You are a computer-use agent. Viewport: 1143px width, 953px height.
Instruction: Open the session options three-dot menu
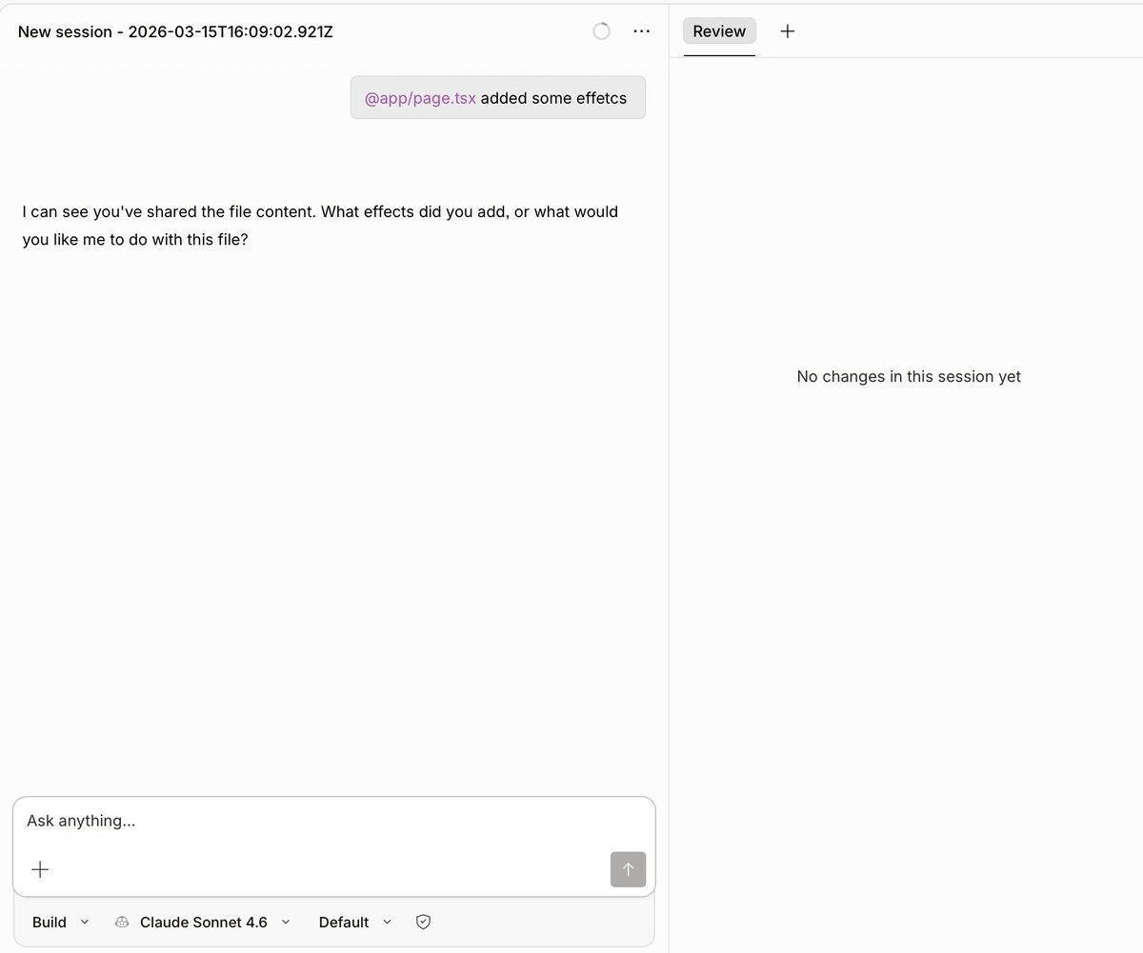[x=642, y=31]
